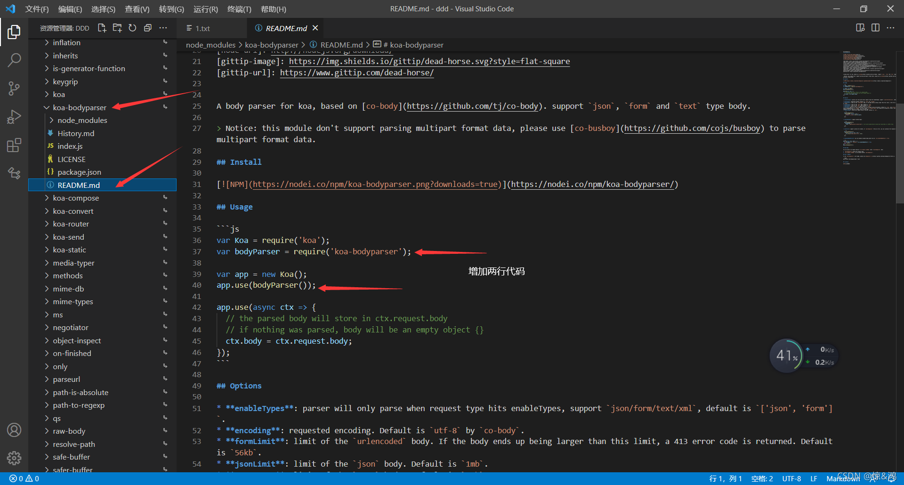Collapse all folders in explorer
Viewport: 904px width, 485px height.
point(148,28)
